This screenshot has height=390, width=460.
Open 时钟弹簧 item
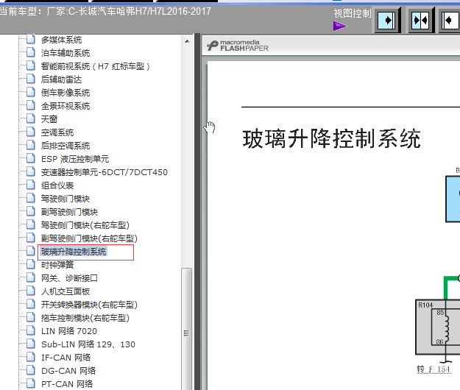[57, 265]
